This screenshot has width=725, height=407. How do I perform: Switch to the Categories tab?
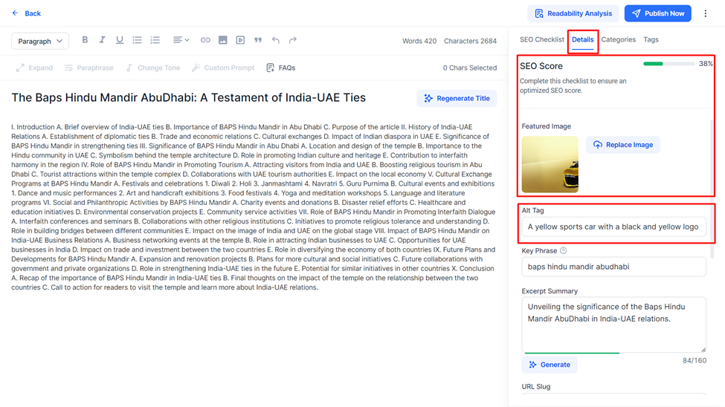618,39
